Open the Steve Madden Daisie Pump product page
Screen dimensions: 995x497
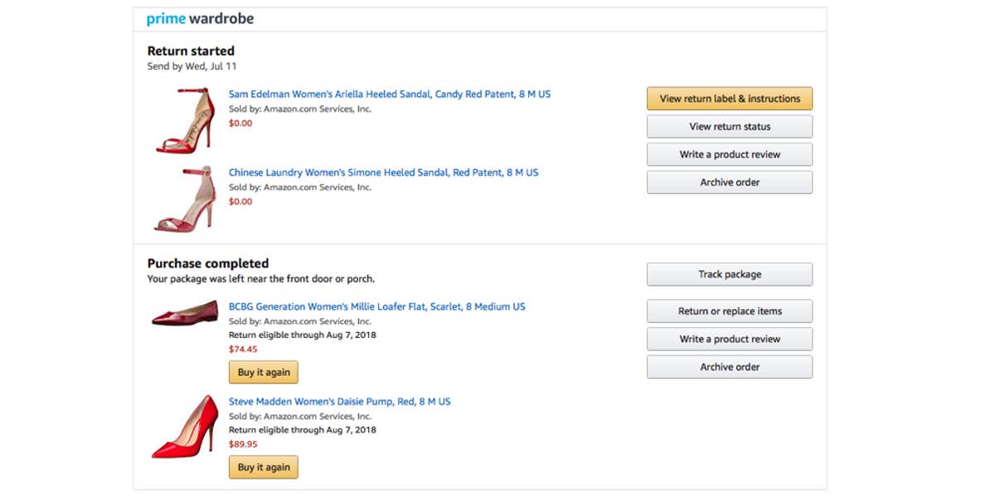pos(340,401)
